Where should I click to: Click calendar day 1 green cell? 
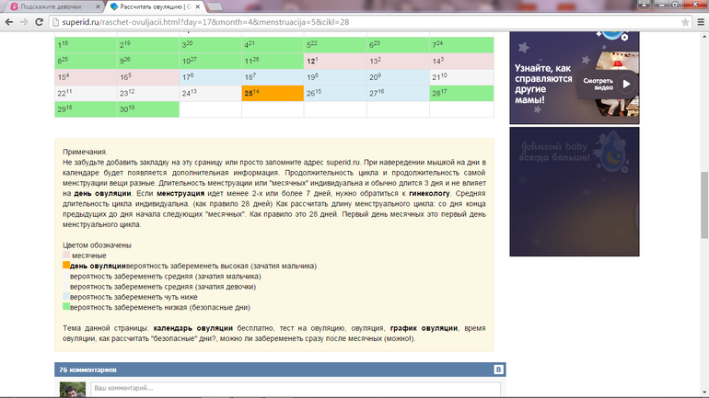[x=86, y=45]
